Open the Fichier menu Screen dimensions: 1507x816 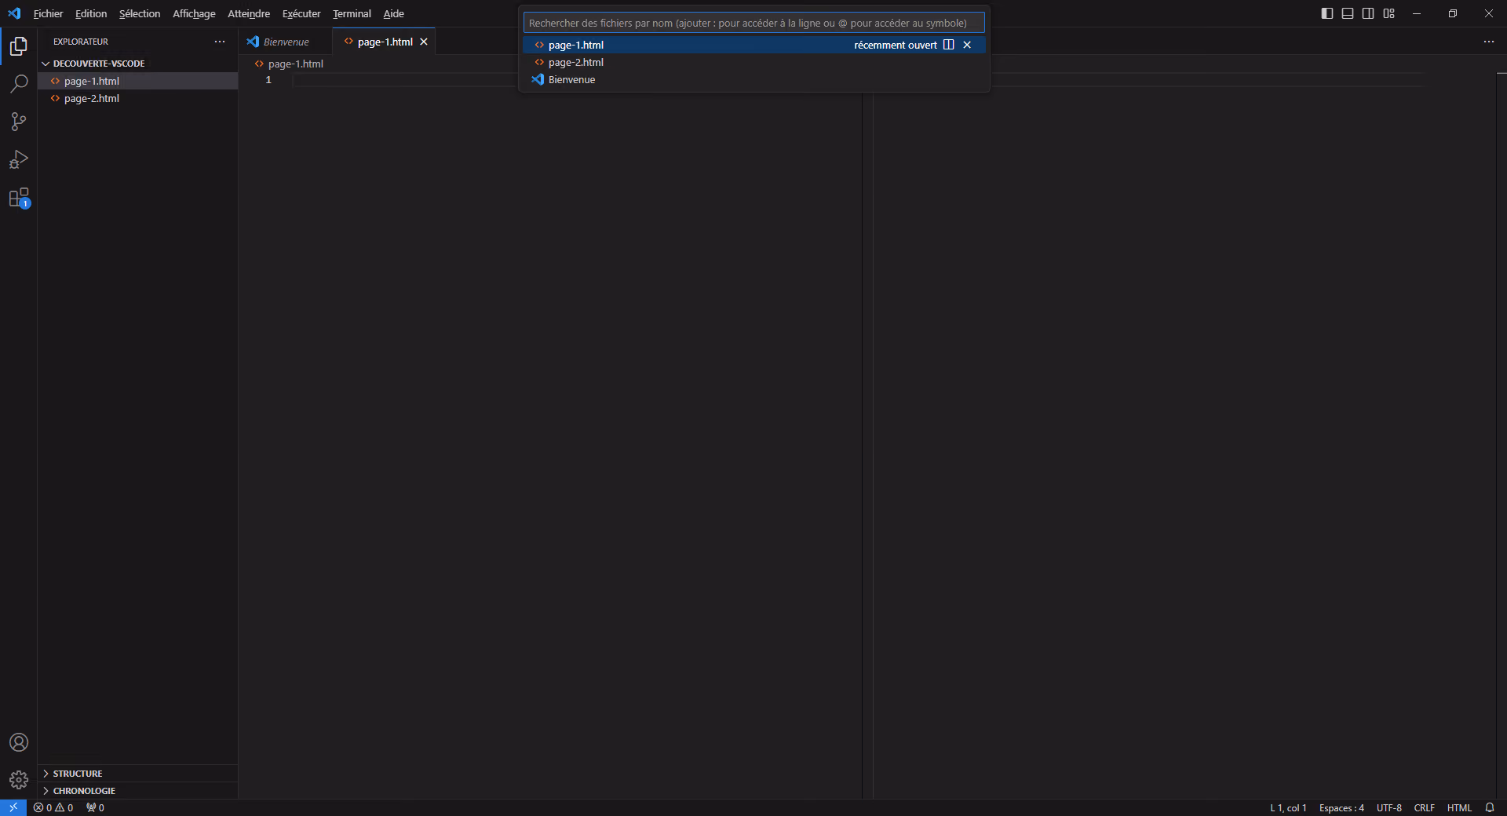point(48,13)
